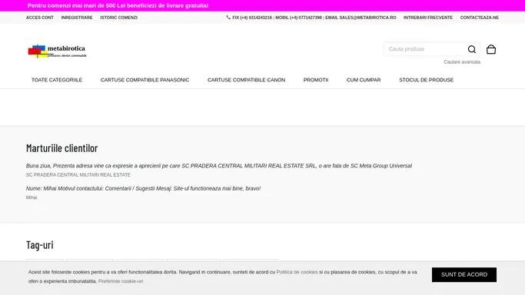Click Inregistrare link
Screen dimensions: 525x295
point(77,18)
